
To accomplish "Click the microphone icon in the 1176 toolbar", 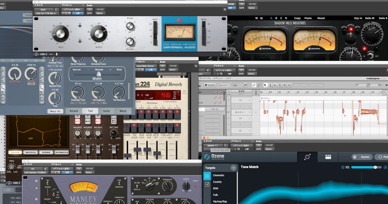I will click(57, 54).
